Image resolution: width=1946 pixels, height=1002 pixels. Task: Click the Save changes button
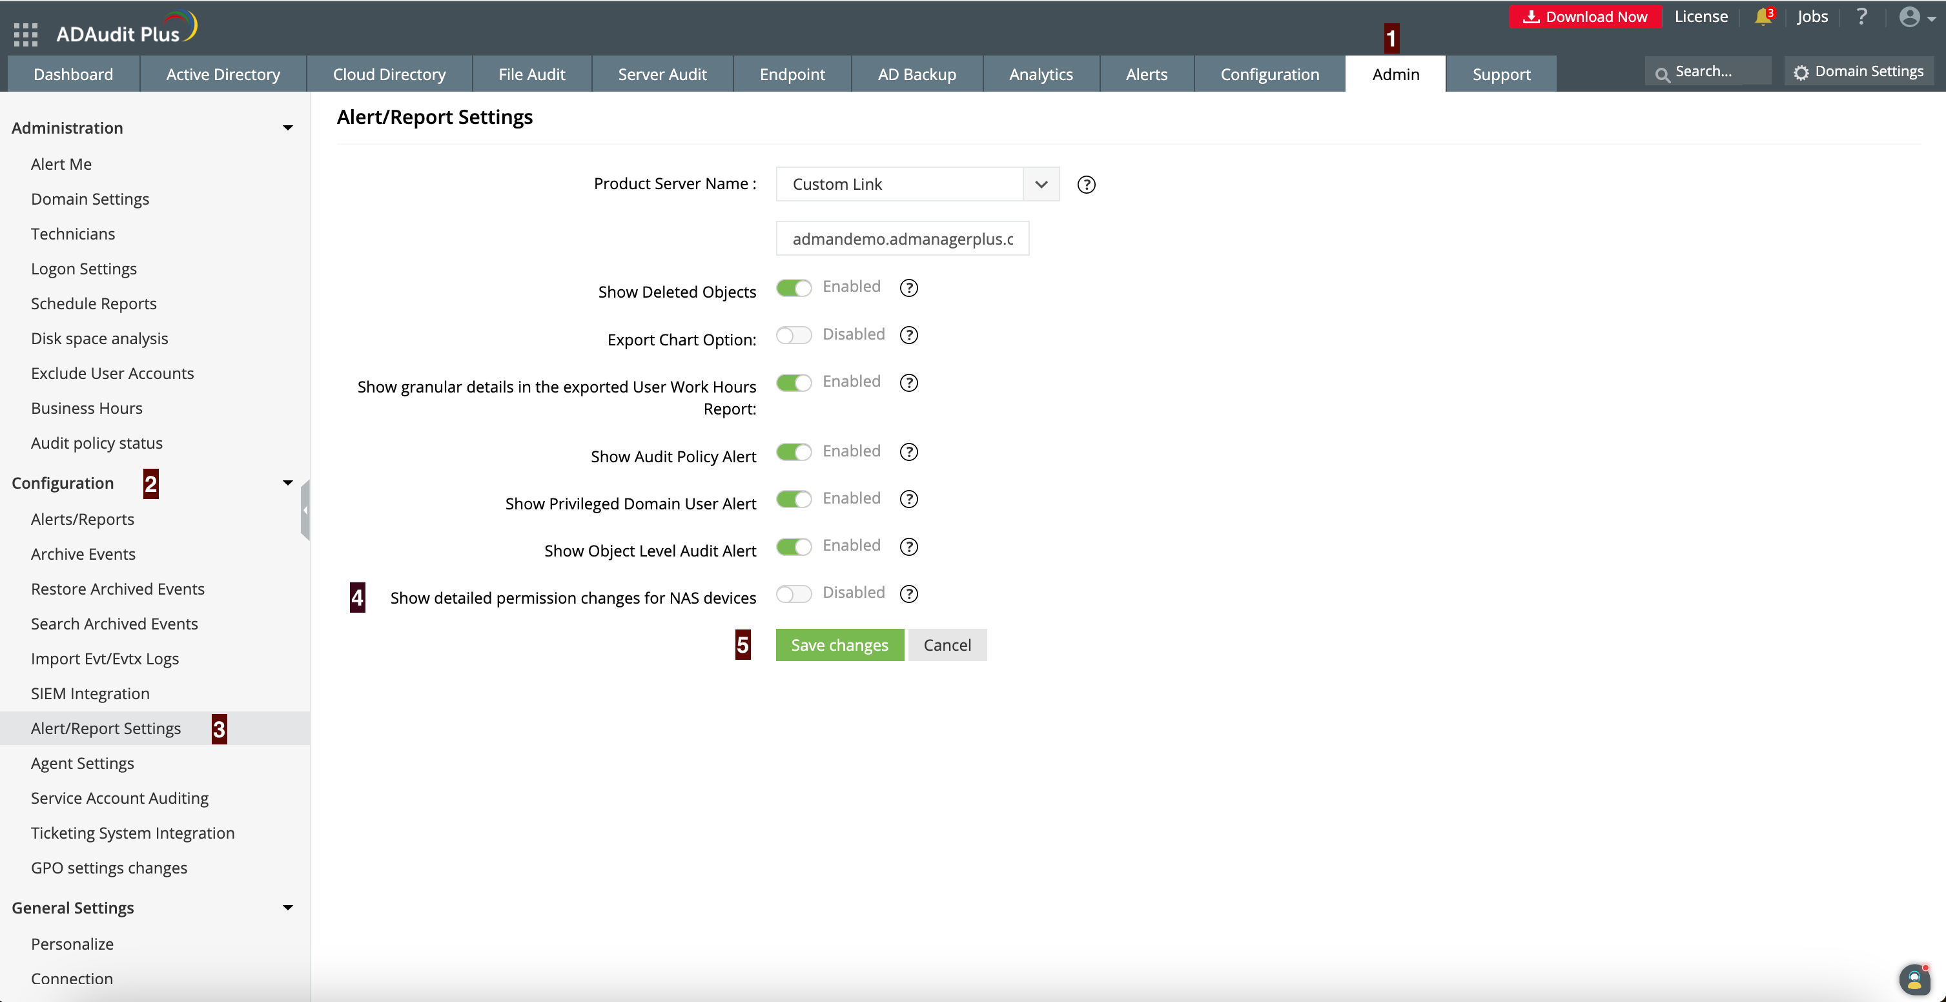[839, 644]
